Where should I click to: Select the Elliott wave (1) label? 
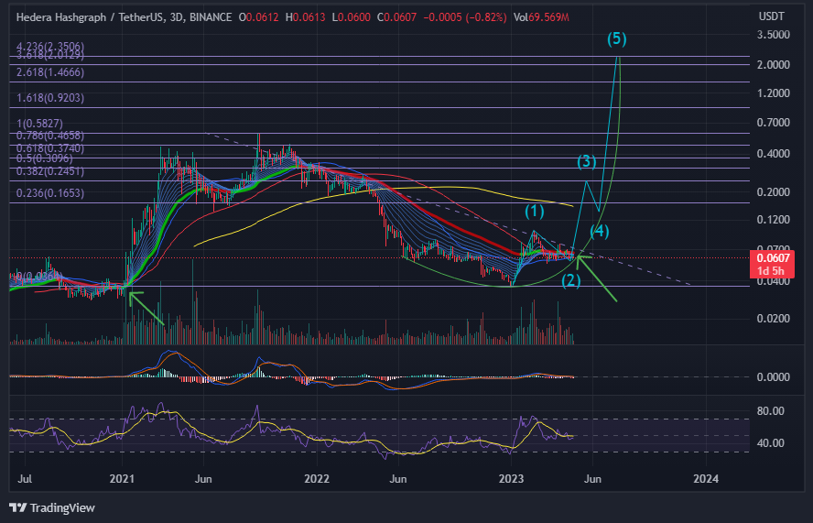tap(534, 212)
